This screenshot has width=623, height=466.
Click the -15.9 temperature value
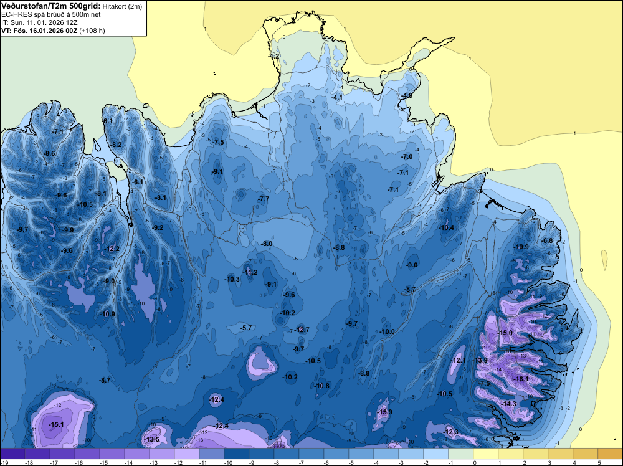coord(384,412)
